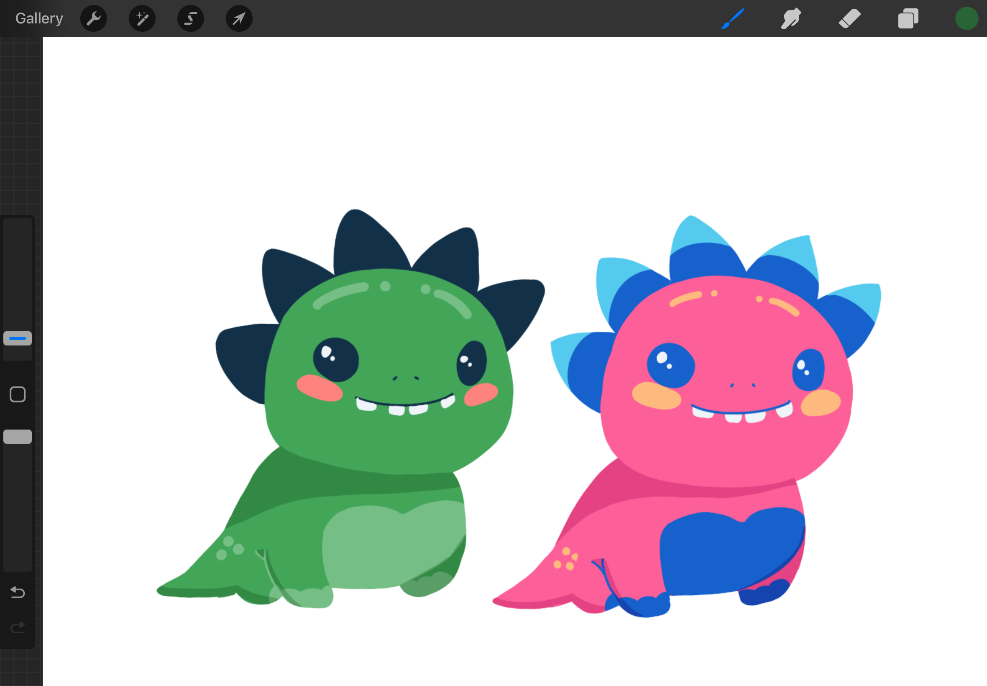Select the Brush paint tool
The image size is (987, 686).
[x=733, y=18]
